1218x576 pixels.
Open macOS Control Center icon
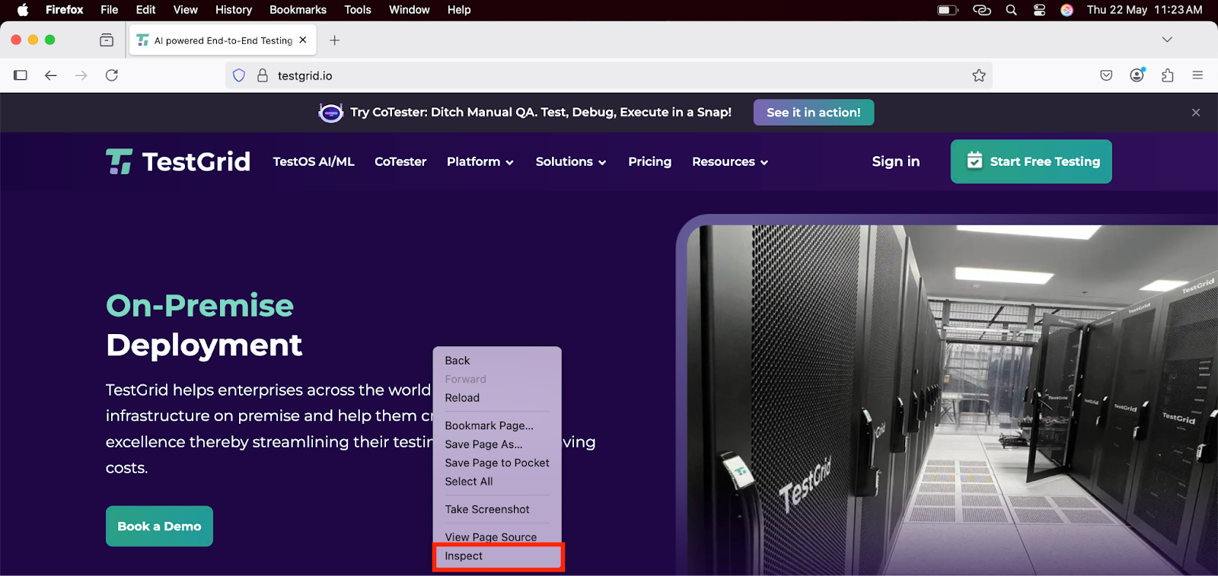point(1039,10)
